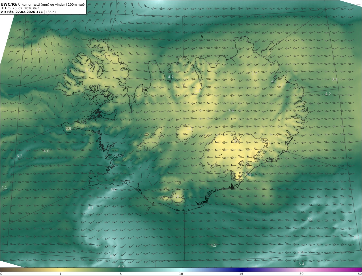Click the 8.0 value label
Image resolution: width=362 pixels, height=276 pixels.
(x=113, y=190)
